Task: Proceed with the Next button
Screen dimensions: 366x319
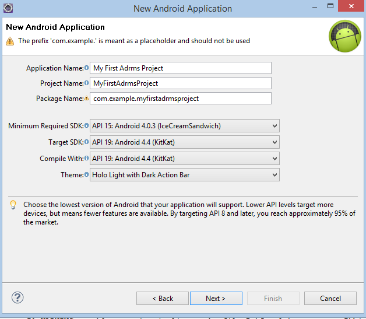Action: 216,298
